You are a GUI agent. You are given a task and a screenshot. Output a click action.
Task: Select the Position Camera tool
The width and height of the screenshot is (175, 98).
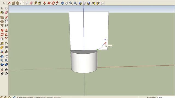pos(2,70)
